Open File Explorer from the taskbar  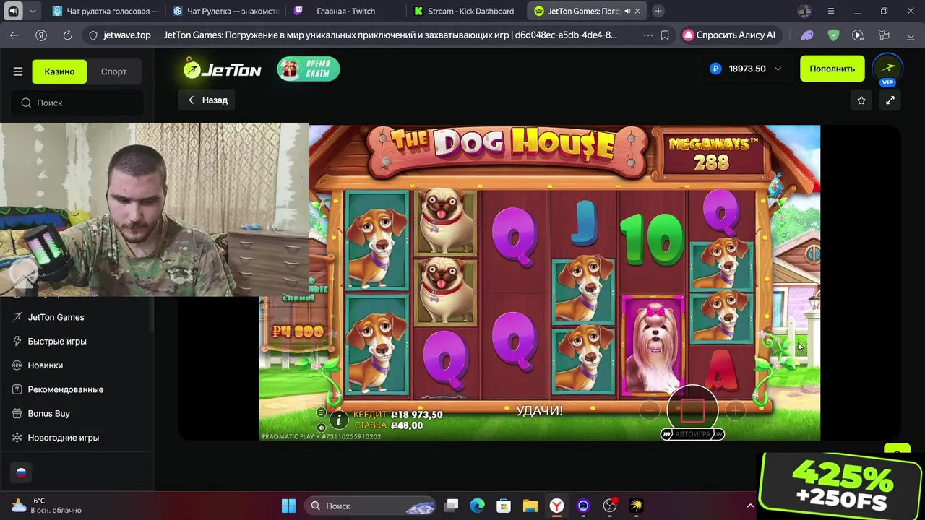530,506
